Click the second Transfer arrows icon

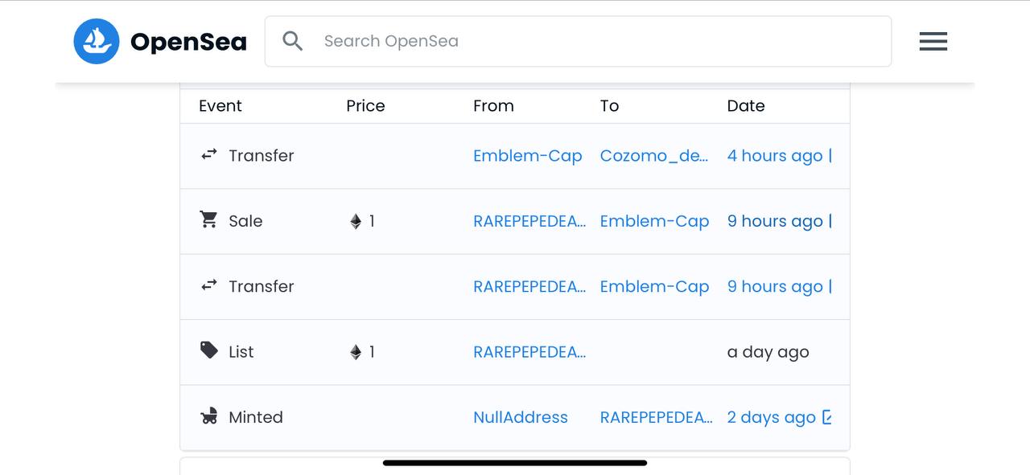[209, 285]
